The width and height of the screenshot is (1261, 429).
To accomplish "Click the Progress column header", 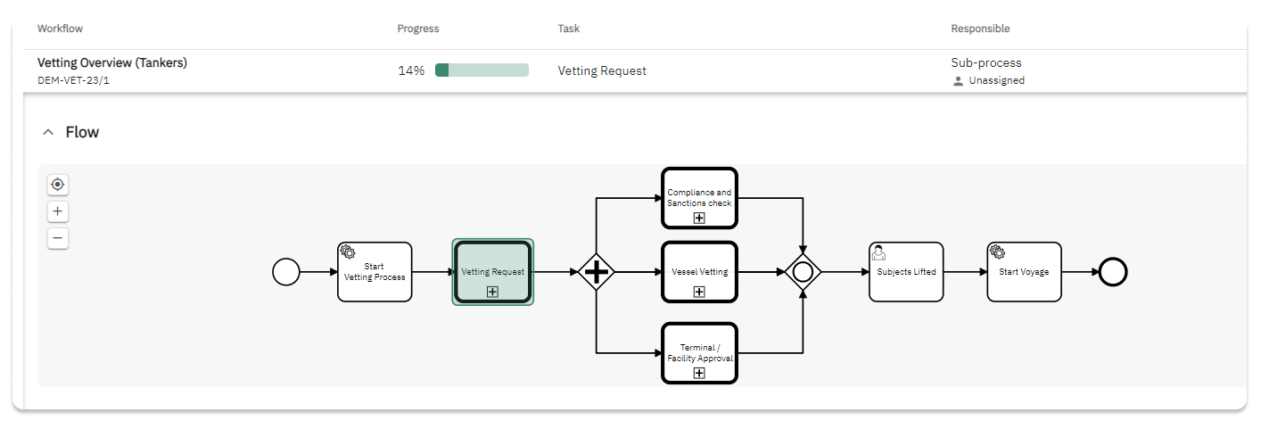I will click(418, 29).
